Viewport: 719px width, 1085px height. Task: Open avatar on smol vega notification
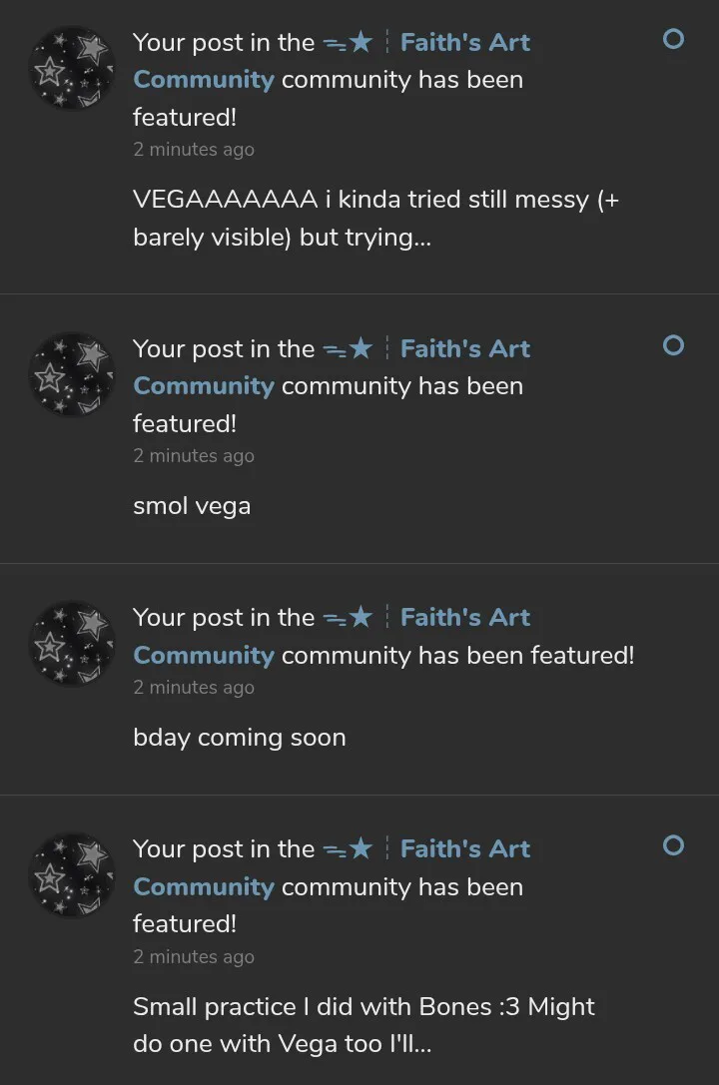click(x=72, y=374)
